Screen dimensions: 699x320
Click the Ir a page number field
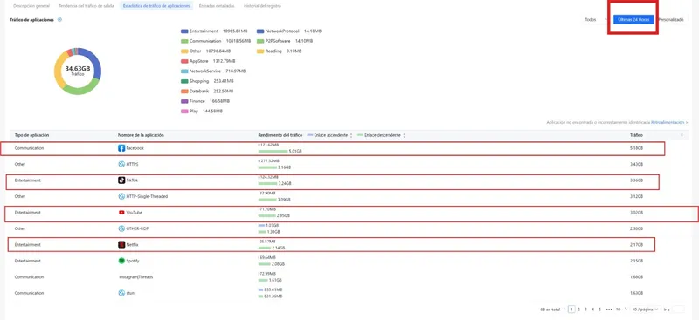678,309
